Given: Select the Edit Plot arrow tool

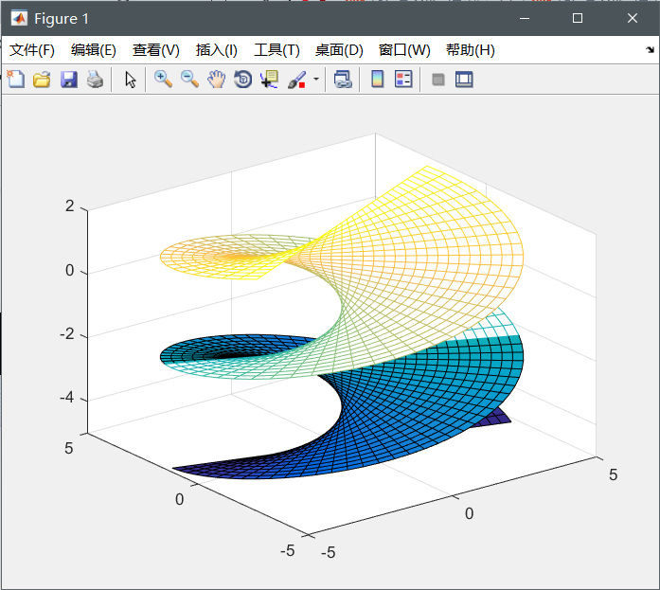Looking at the screenshot, I should point(130,80).
